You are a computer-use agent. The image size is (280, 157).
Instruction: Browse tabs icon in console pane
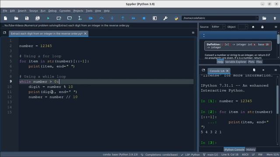pos(203,70)
